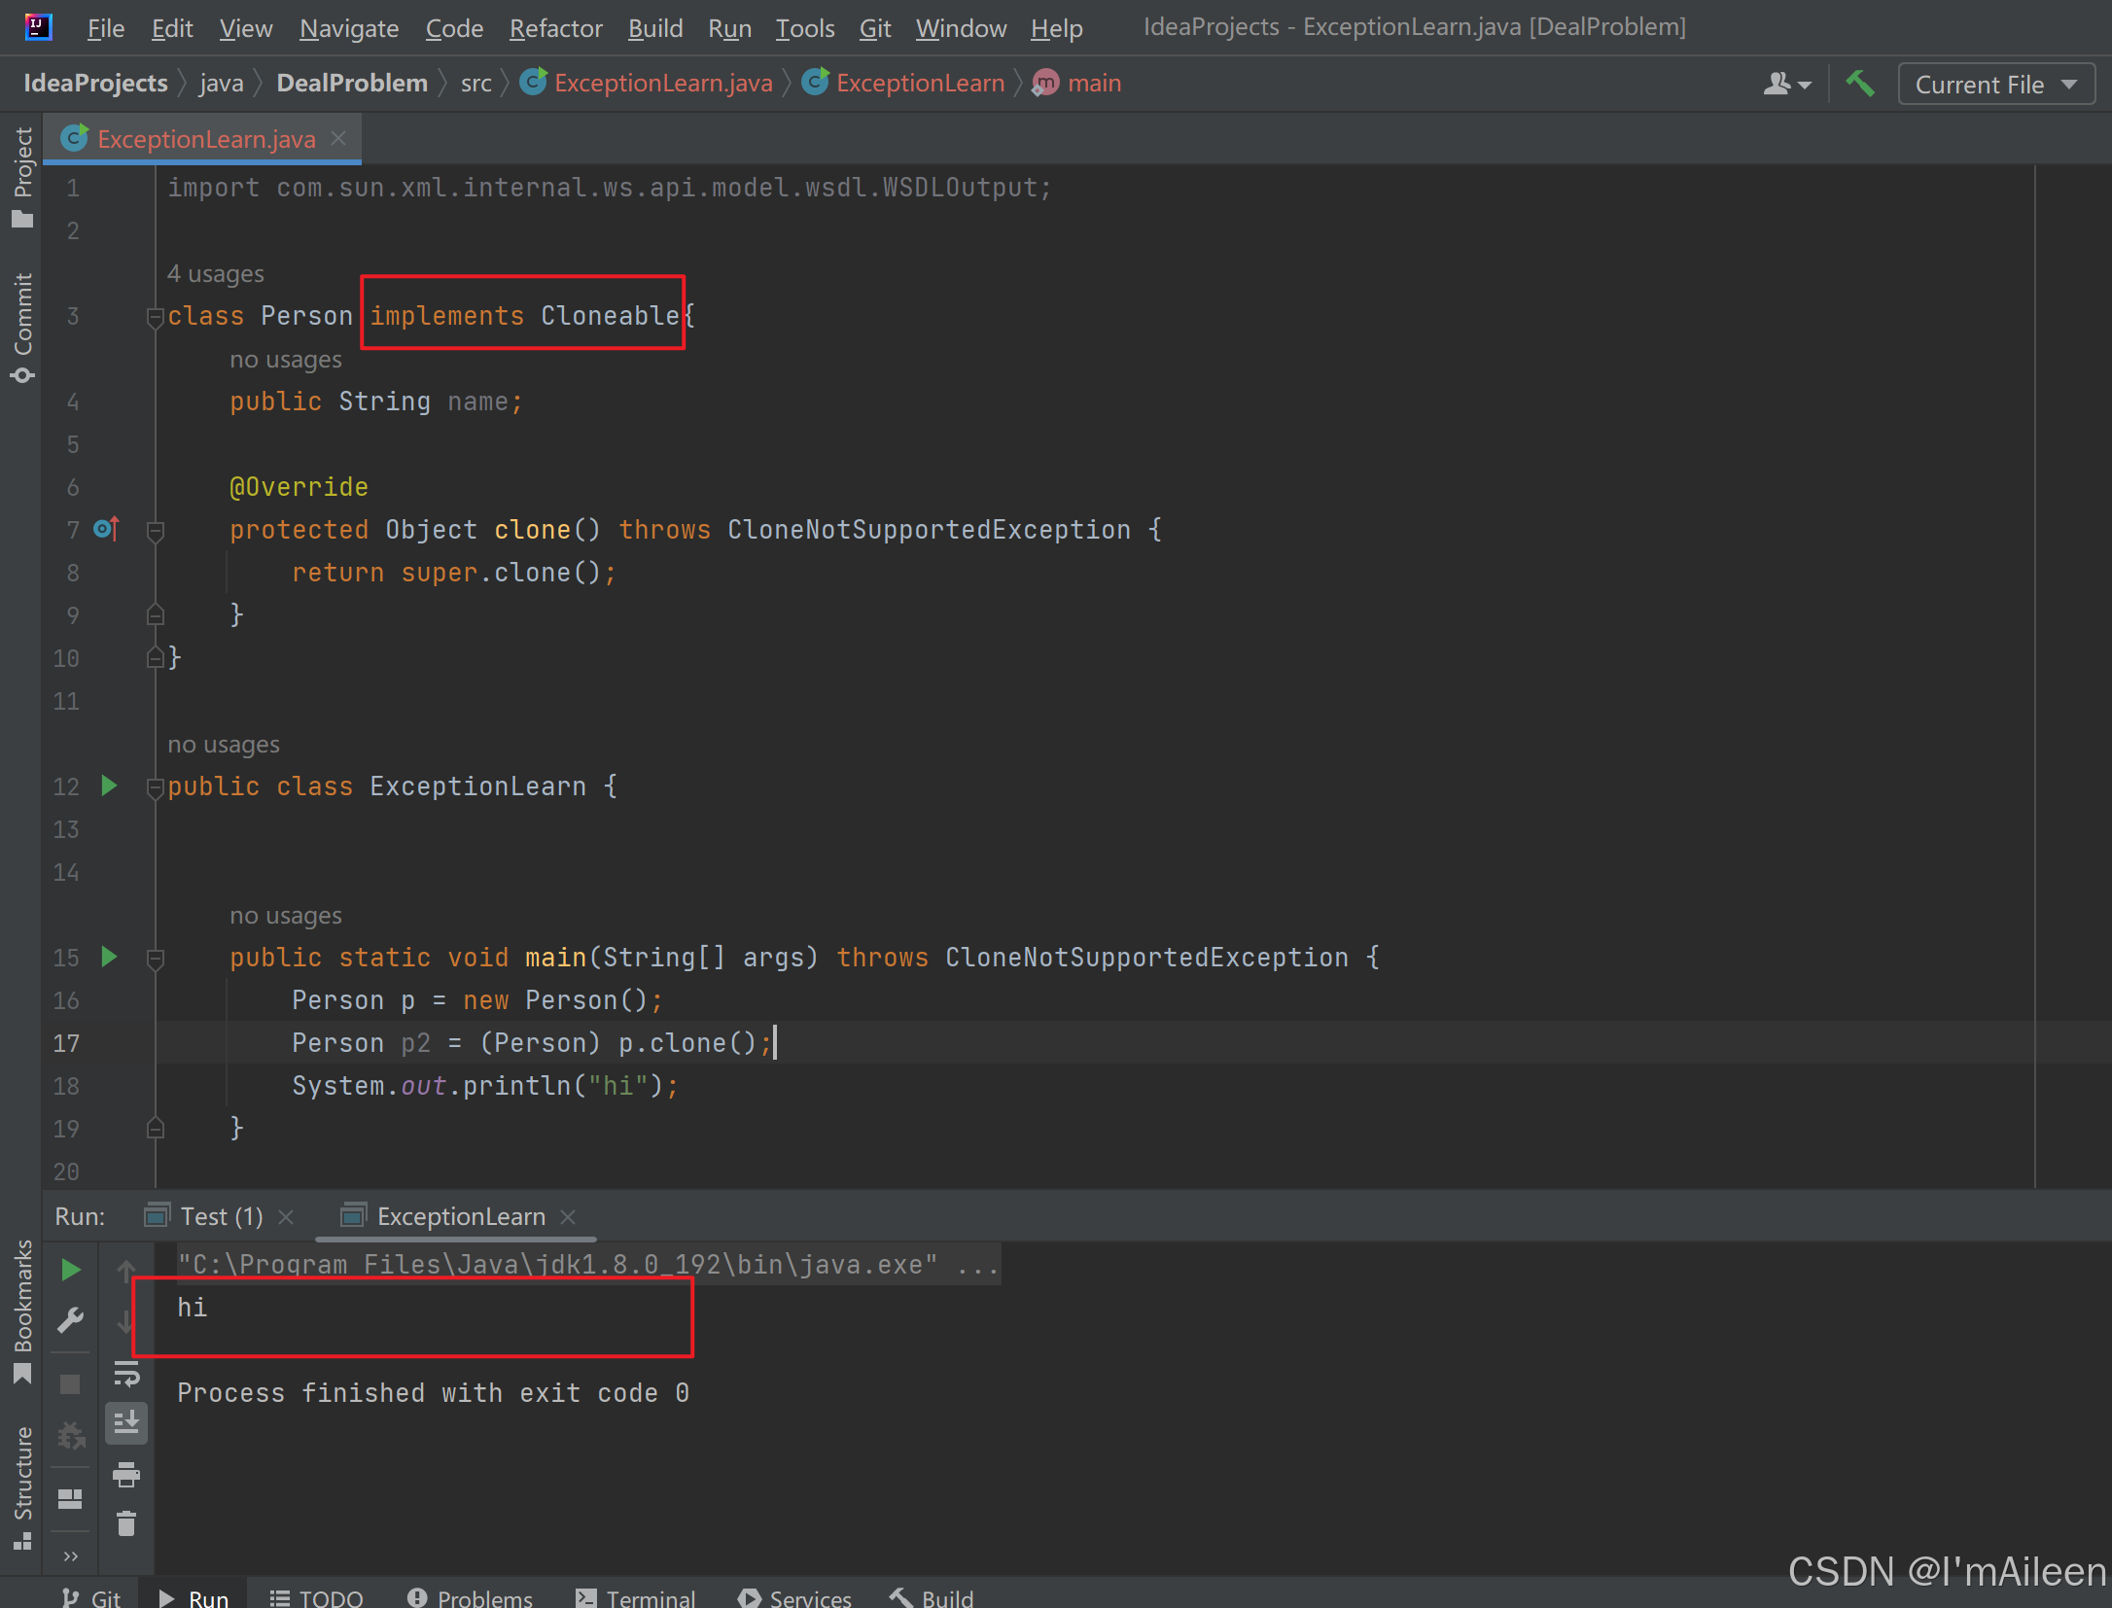Expand the user account dropdown in toolbar
The width and height of the screenshot is (2112, 1608).
tap(1786, 85)
